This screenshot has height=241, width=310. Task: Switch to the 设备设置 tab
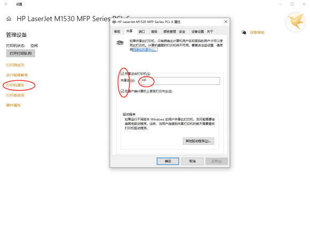(x=198, y=32)
